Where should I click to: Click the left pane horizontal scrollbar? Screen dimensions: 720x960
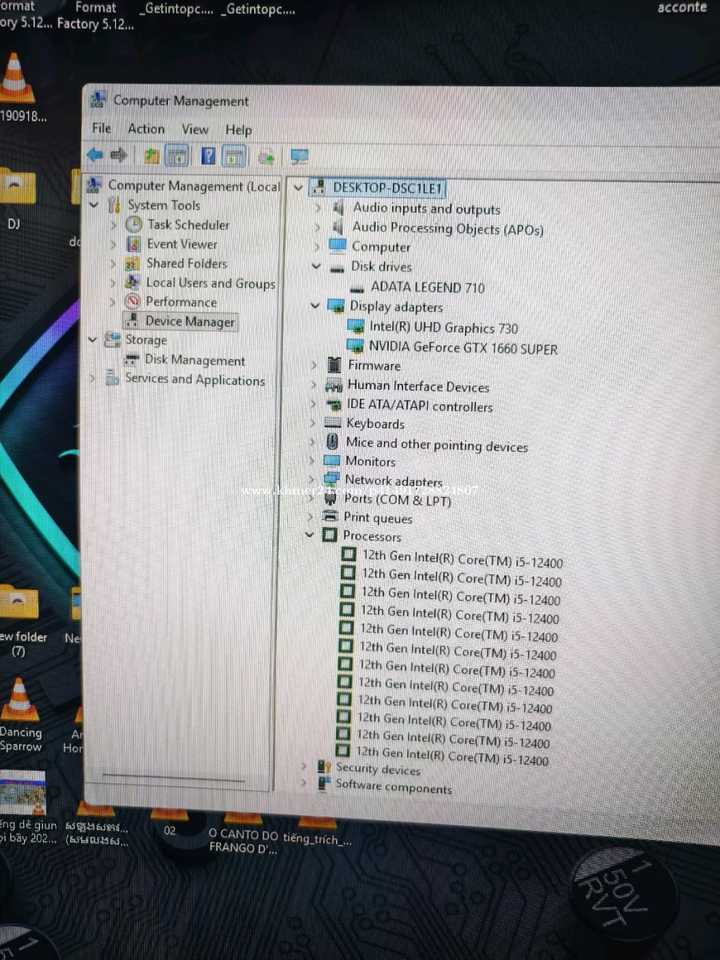pyautogui.click(x=173, y=778)
